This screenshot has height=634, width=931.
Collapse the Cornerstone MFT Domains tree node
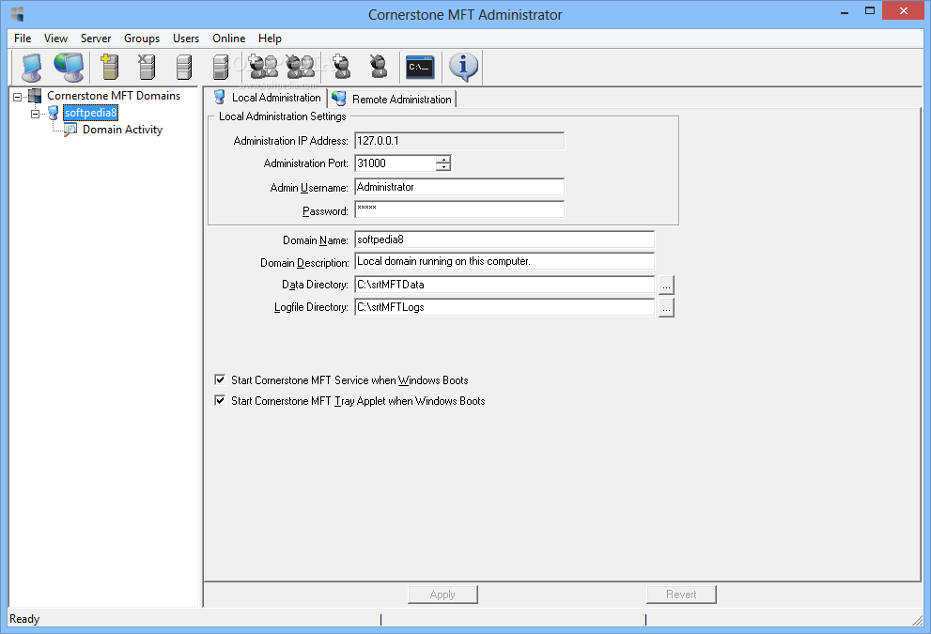pyautogui.click(x=17, y=96)
